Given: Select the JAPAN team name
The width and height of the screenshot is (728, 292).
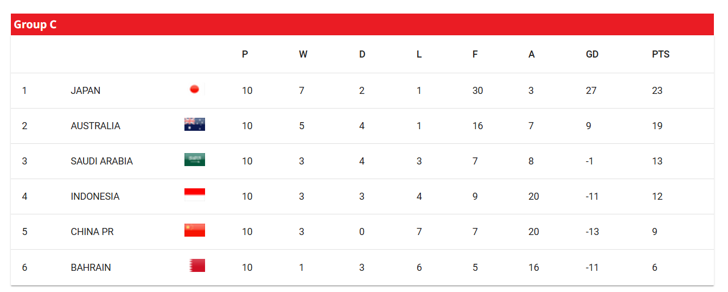Looking at the screenshot, I should (x=86, y=91).
